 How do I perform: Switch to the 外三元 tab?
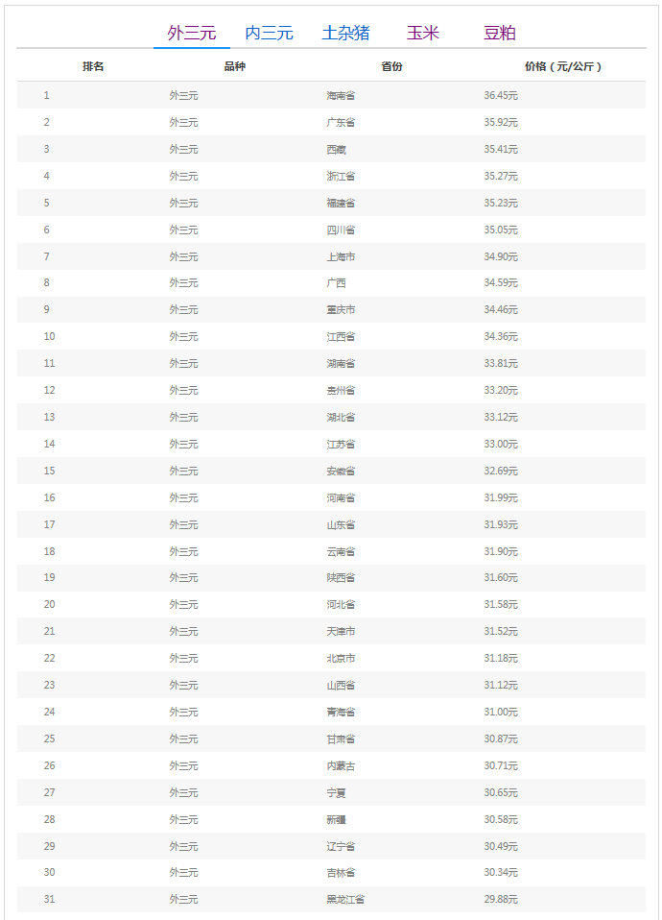192,34
